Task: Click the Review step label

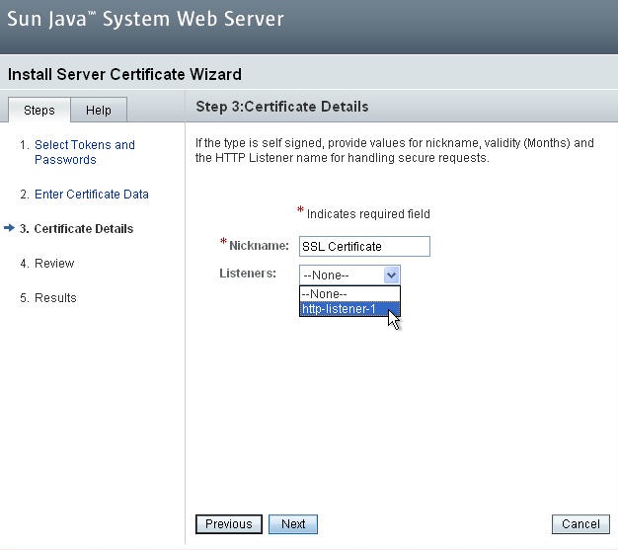Action: click(54, 263)
